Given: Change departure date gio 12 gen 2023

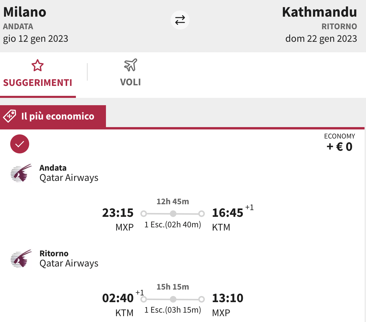Looking at the screenshot, I should tap(36, 39).
